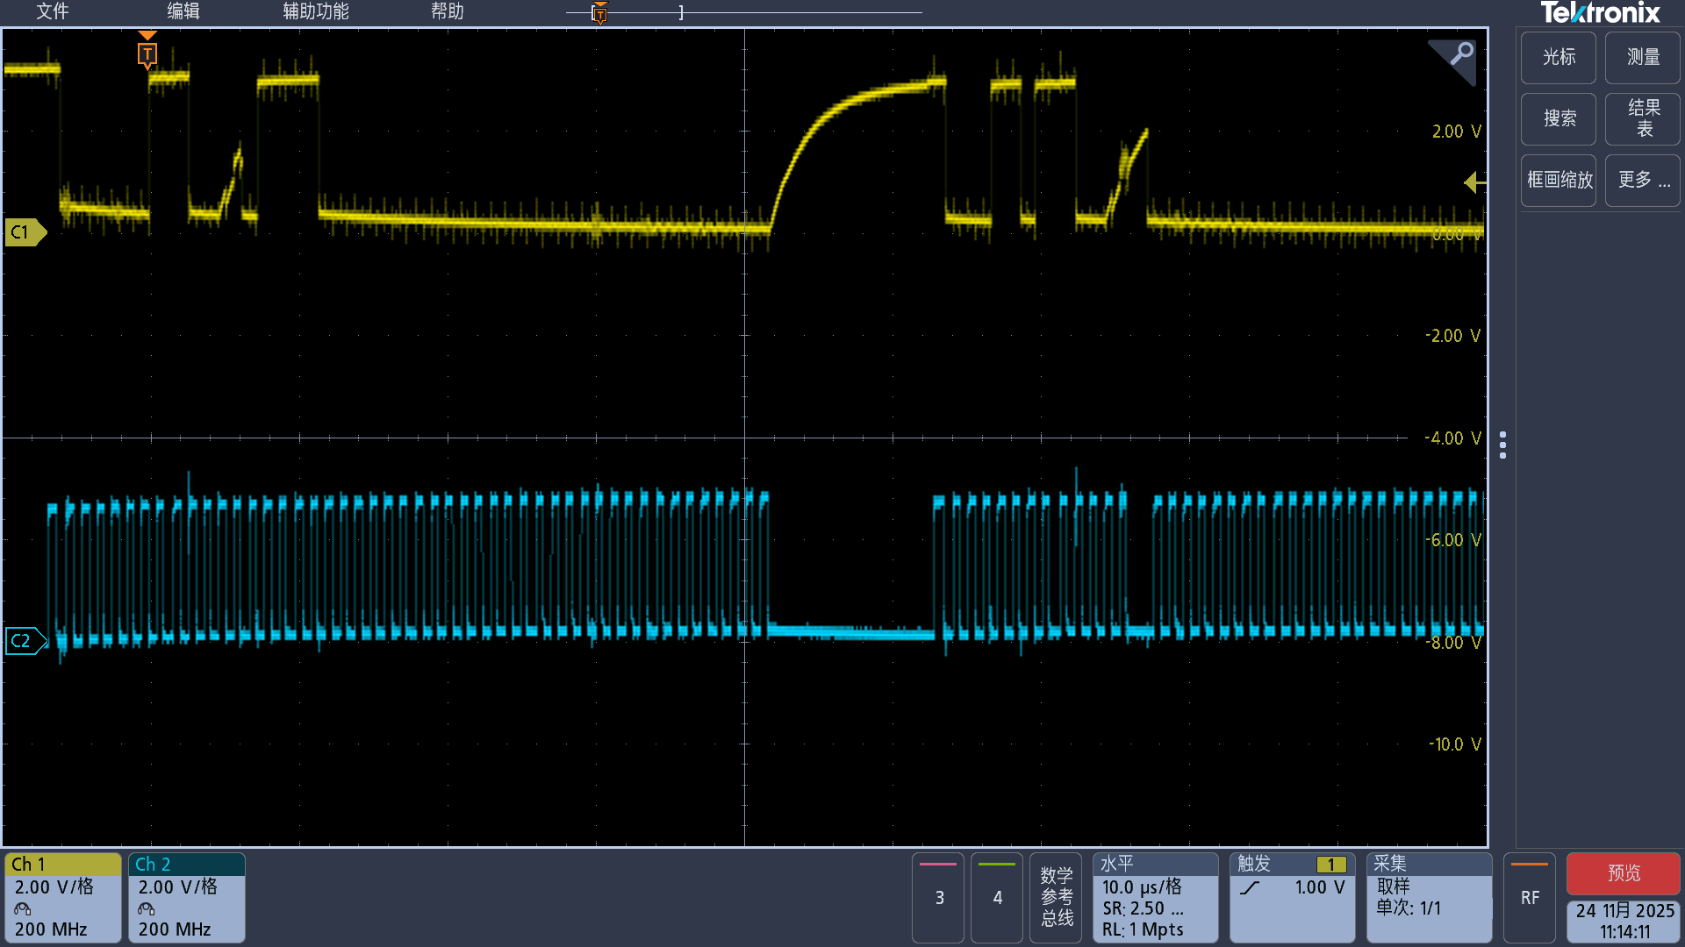Screen dimensions: 1685x947
Task: Click the 测量 measurement button
Action: point(1641,57)
